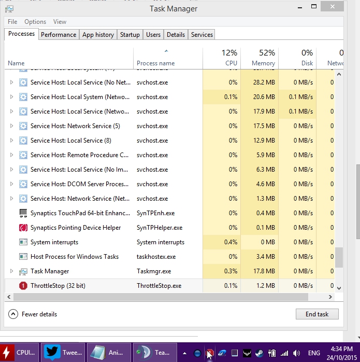Viewport: 360px width, 362px height.
Task: Click the Task Manager process row icon
Action: tap(23, 271)
